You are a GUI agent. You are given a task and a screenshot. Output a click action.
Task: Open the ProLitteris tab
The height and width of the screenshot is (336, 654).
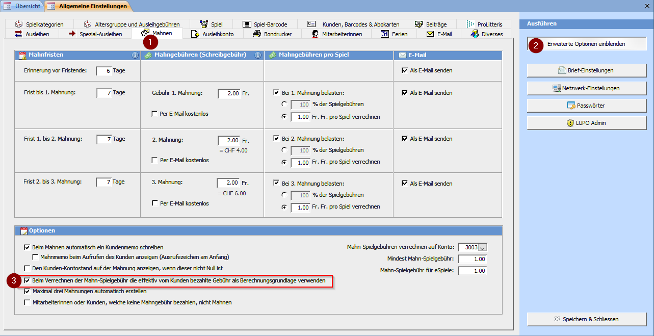484,24
